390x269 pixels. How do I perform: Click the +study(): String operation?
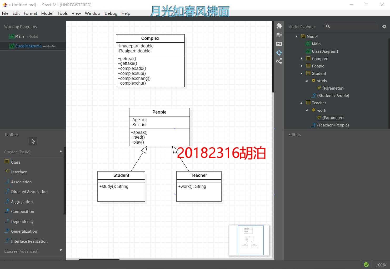pyautogui.click(x=114, y=186)
